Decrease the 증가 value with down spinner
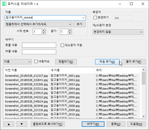The image size is (149, 130). coord(70,33)
